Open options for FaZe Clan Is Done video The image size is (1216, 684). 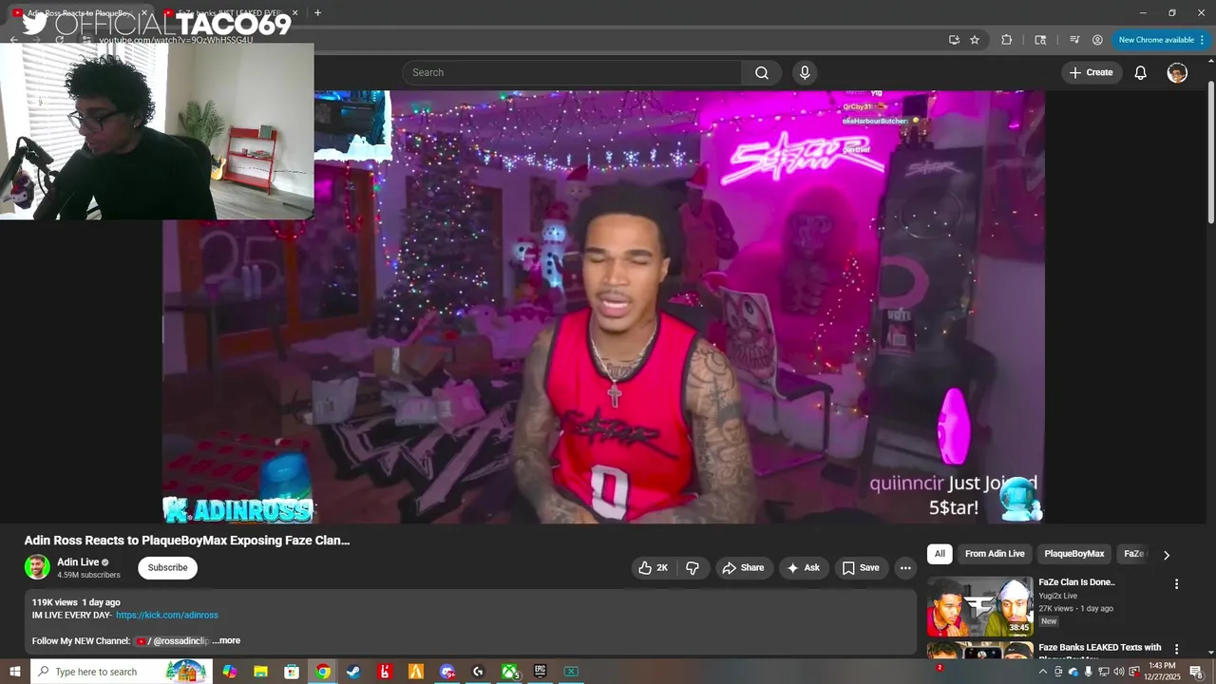click(x=1176, y=584)
